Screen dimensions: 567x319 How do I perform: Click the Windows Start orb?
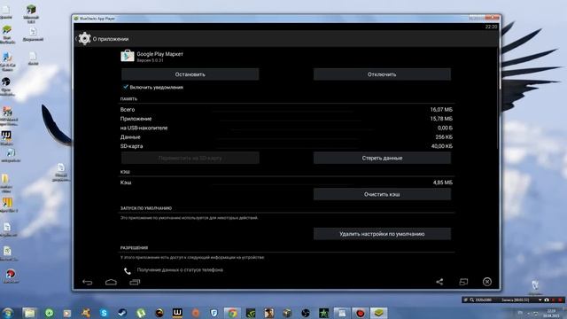click(7, 313)
